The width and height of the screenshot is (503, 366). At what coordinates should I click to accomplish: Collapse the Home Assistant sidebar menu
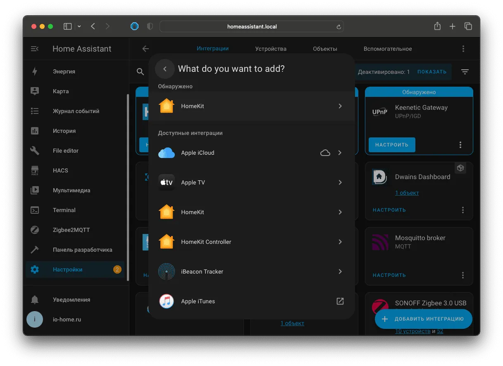[x=35, y=49]
